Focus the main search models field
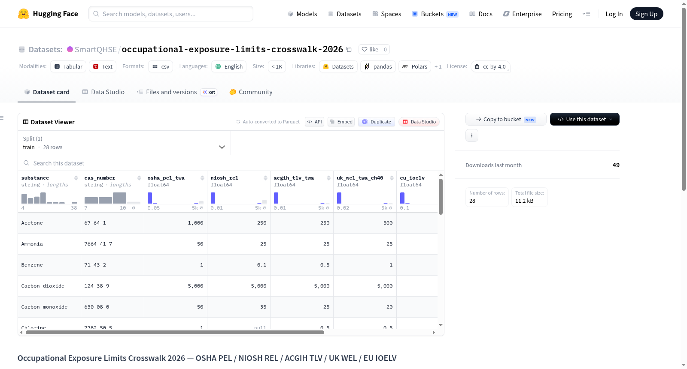This screenshot has width=687, height=369. click(171, 14)
